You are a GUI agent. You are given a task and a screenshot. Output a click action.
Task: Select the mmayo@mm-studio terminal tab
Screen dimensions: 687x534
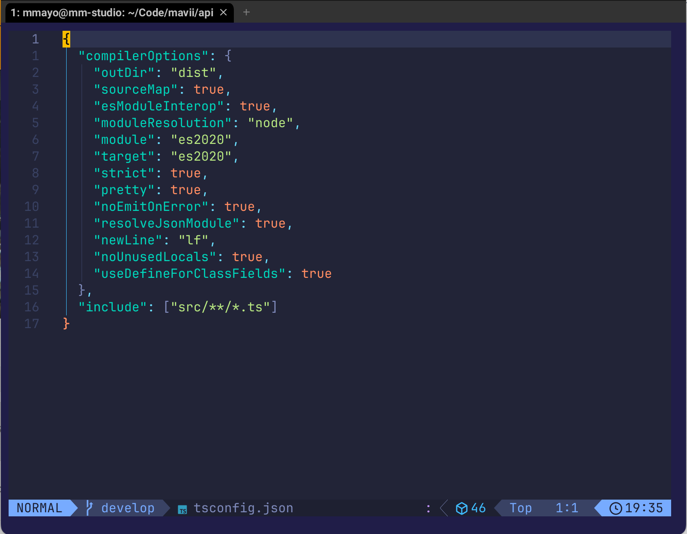point(112,13)
